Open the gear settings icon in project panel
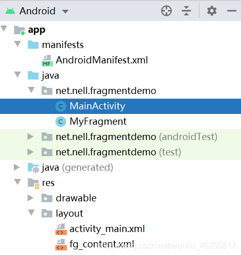 click(x=212, y=11)
